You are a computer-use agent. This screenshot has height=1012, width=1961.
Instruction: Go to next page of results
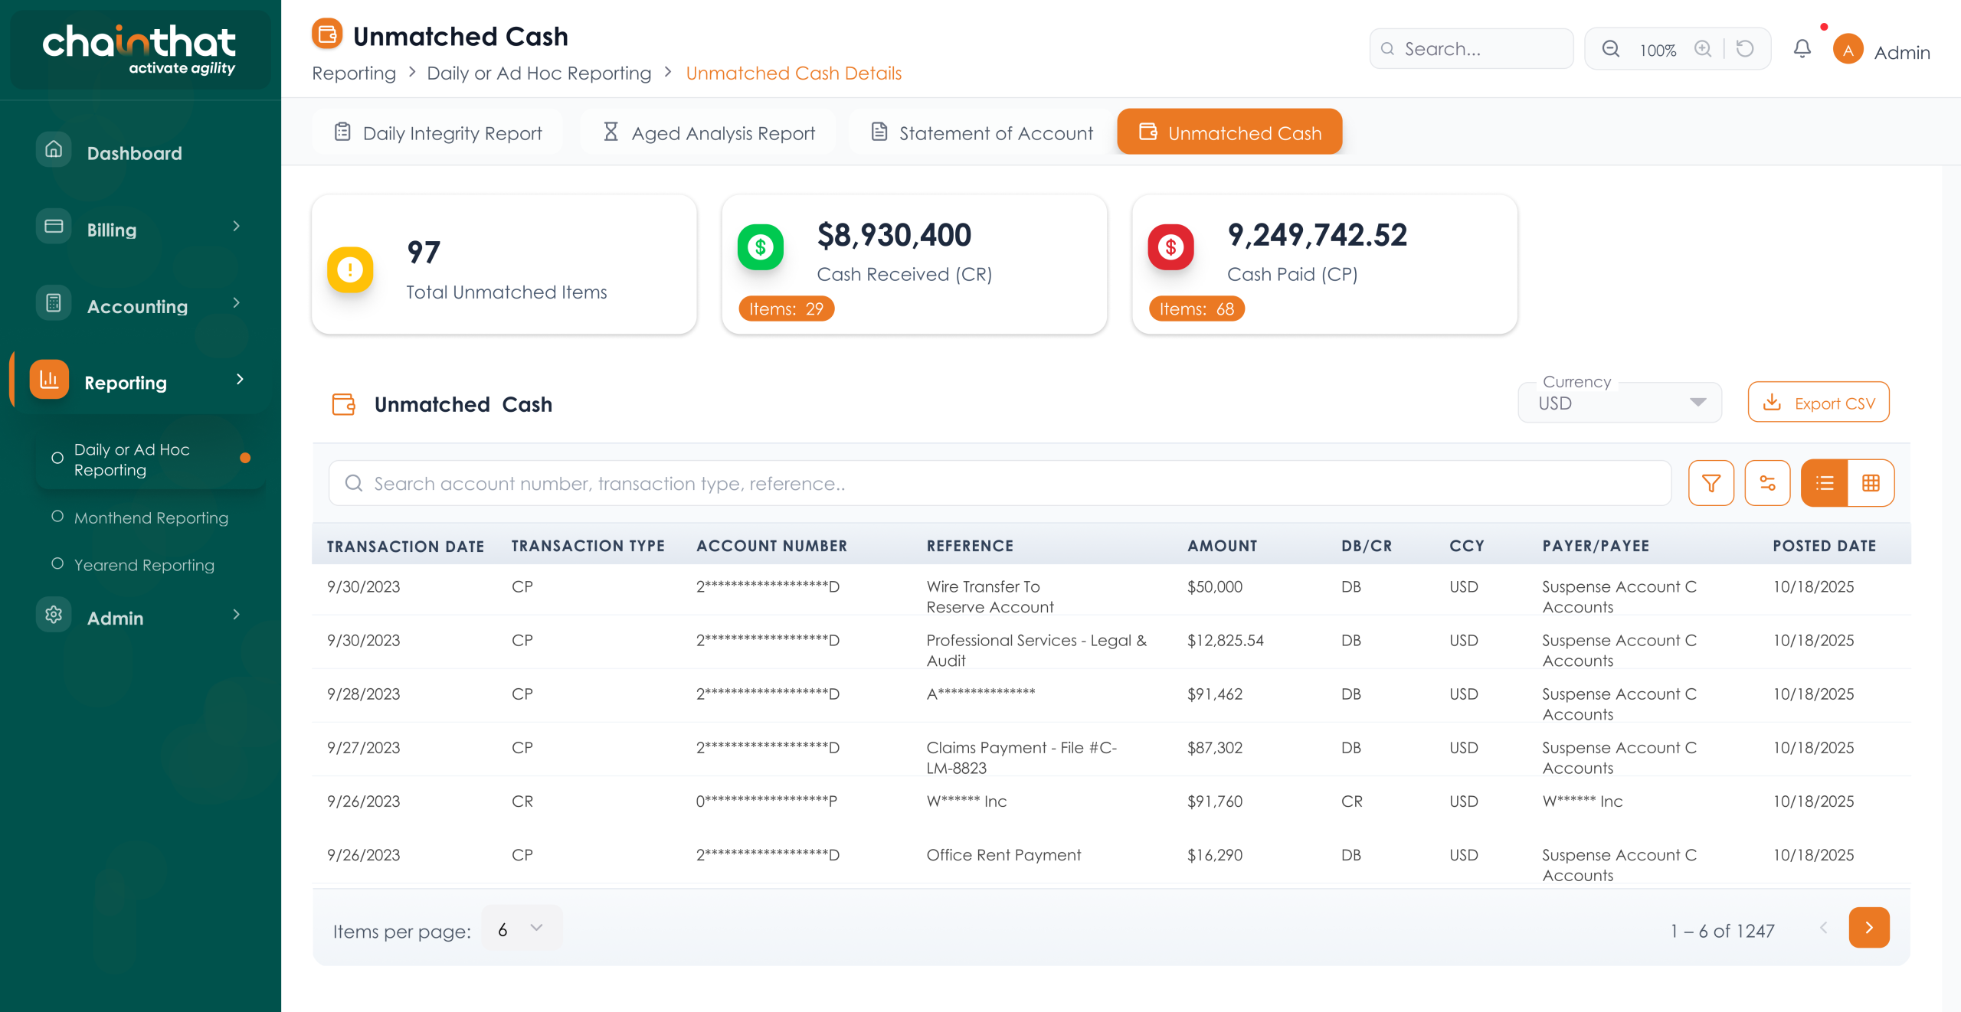(1868, 928)
